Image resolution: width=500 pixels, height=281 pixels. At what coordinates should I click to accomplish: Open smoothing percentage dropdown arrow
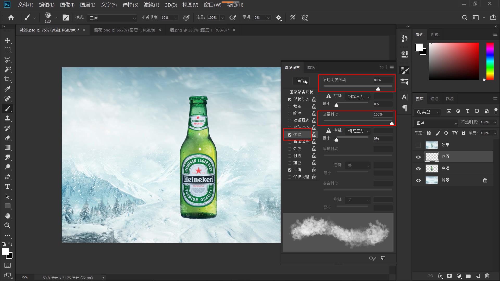pos(268,18)
